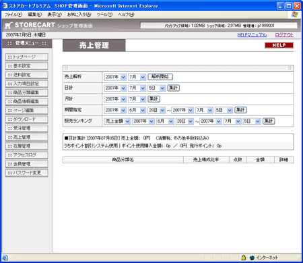Expand the start year dropdown in 販売ランキング row
The width and height of the screenshot is (303, 263).
pos(143,121)
